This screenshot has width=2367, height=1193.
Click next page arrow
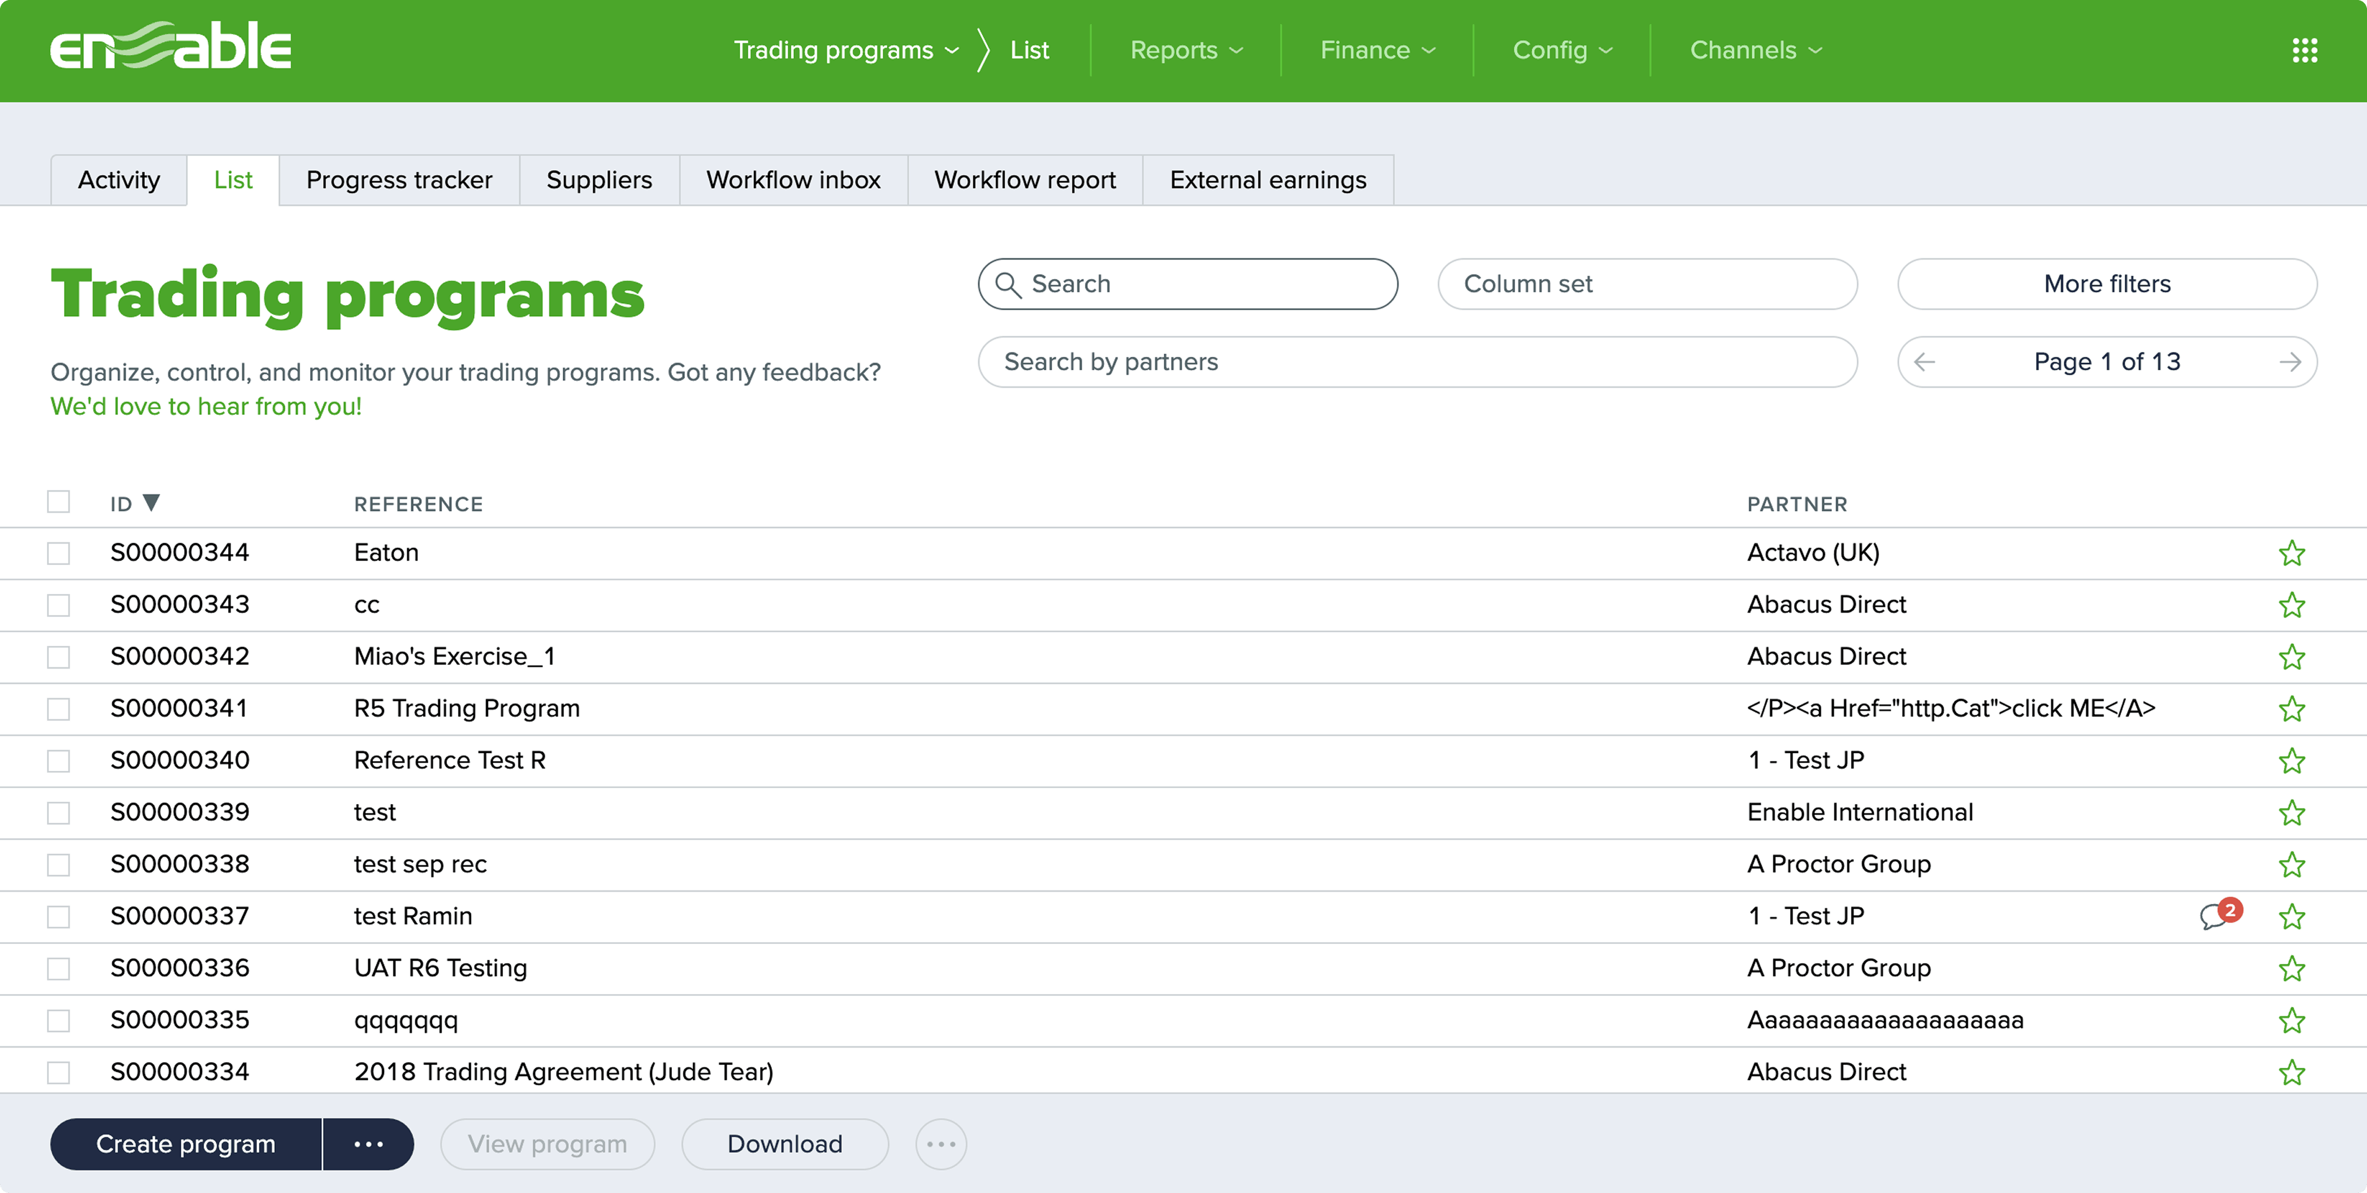pos(2291,361)
